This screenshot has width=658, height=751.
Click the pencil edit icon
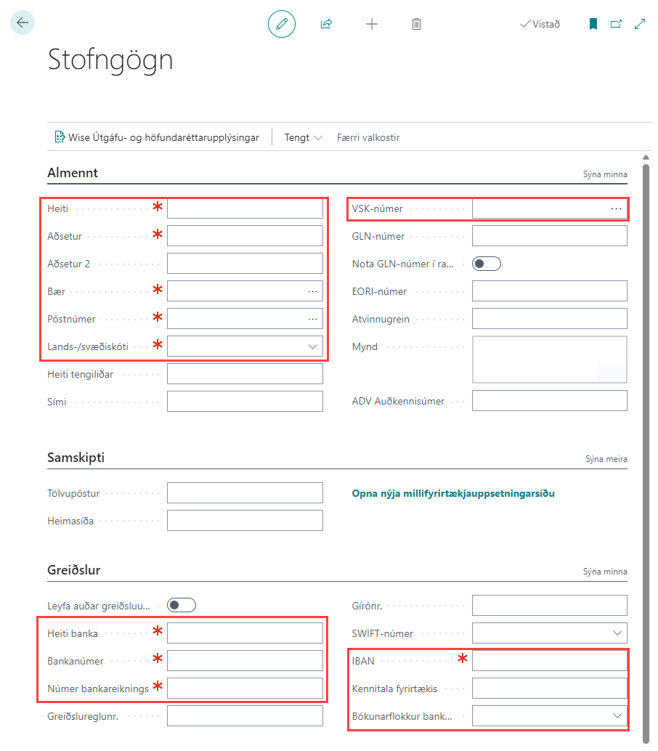tap(282, 24)
